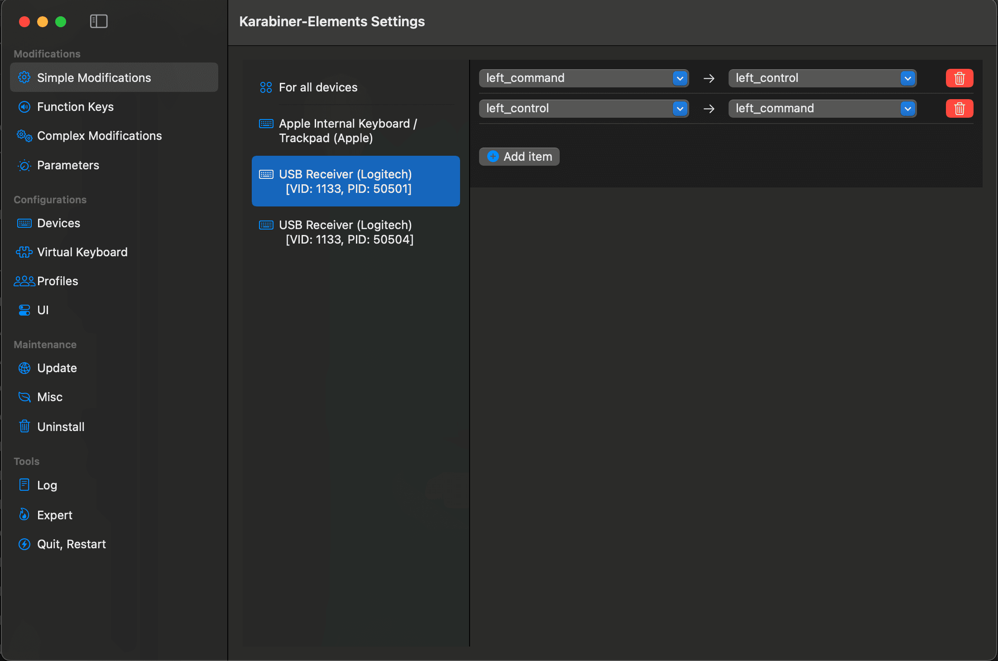
Task: Click the Function Keys speaker icon
Action: click(24, 107)
